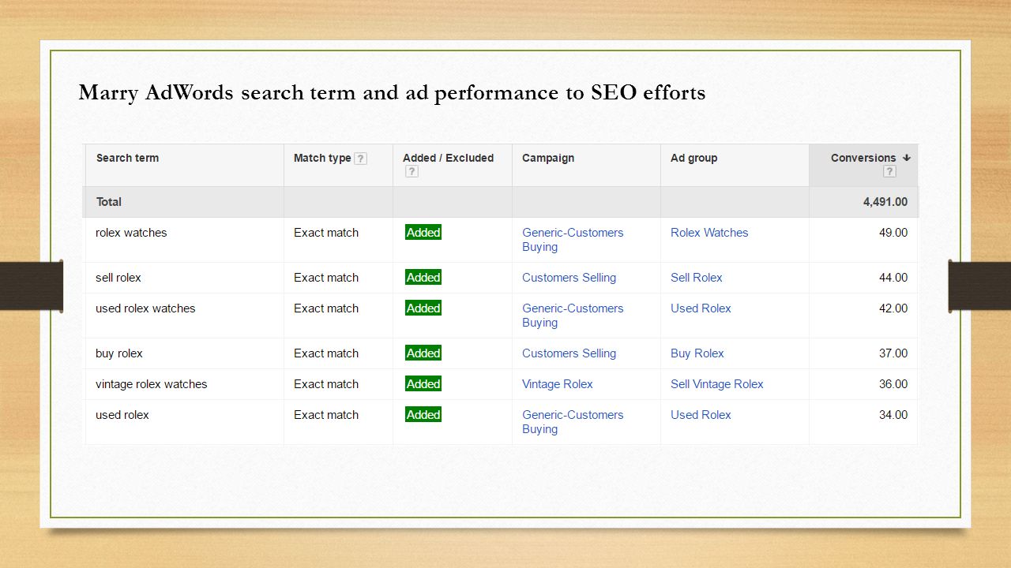This screenshot has width=1011, height=568.
Task: Click Exact match in the vintage rolex watches row
Action: pos(326,384)
